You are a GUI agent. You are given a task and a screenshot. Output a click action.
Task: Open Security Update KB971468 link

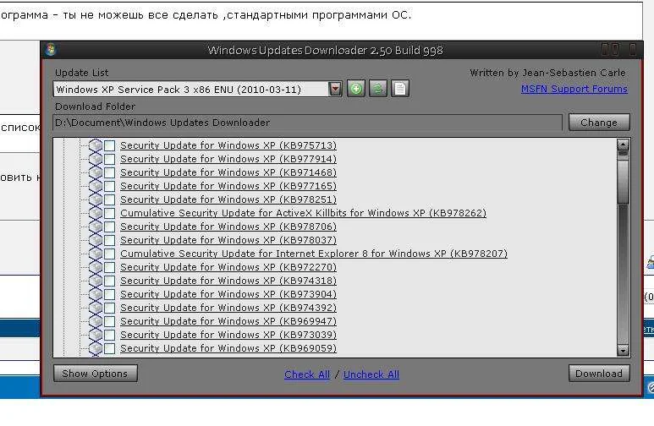(x=228, y=172)
